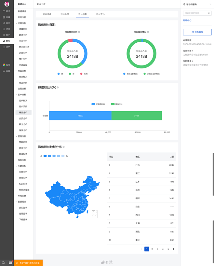
Task: Click the search magnifier icon at bottom left
Action: click(4, 262)
